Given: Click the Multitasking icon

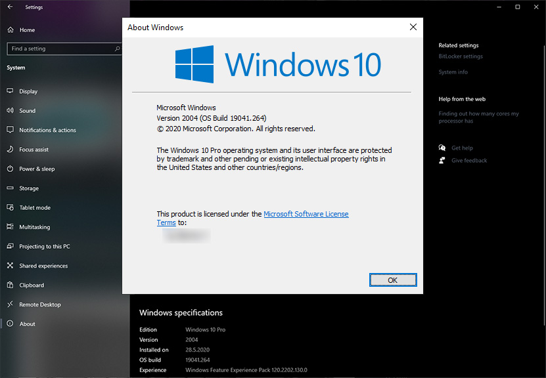Looking at the screenshot, I should point(10,226).
